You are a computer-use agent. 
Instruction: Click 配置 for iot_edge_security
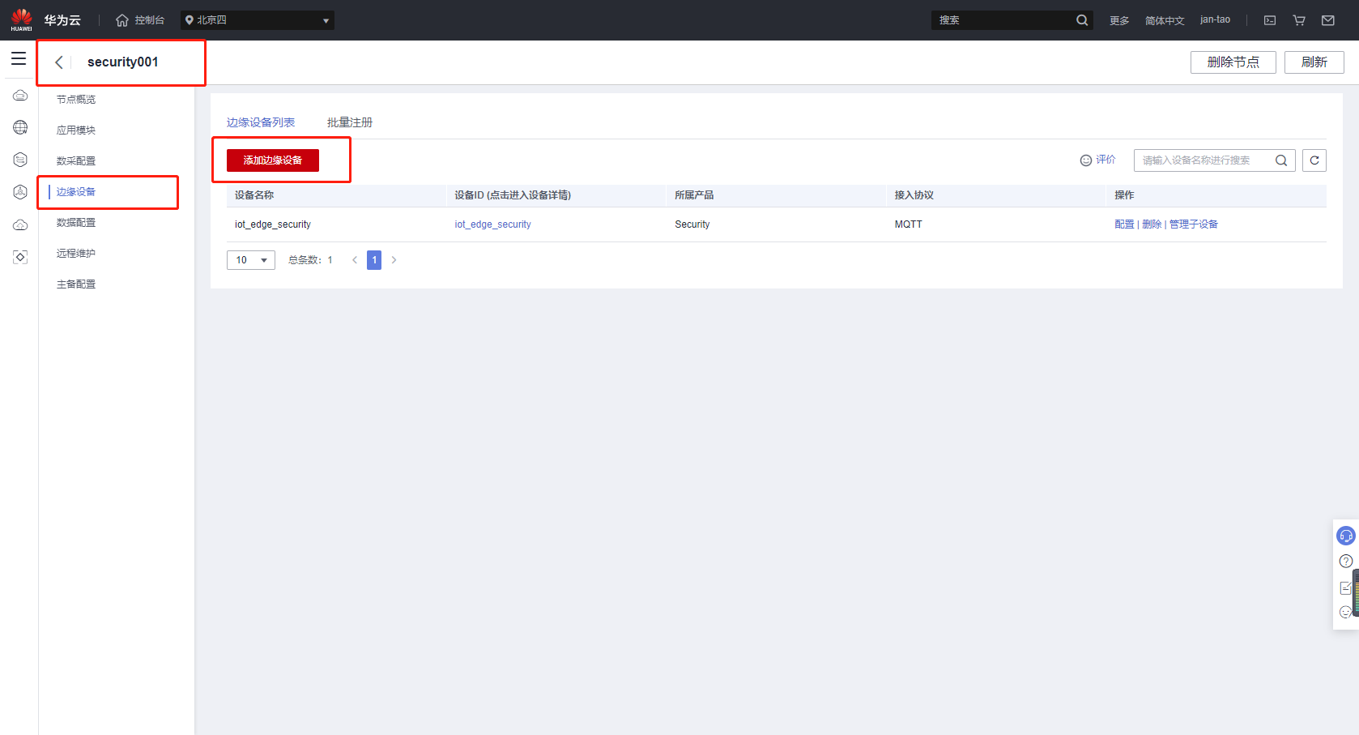tap(1124, 224)
